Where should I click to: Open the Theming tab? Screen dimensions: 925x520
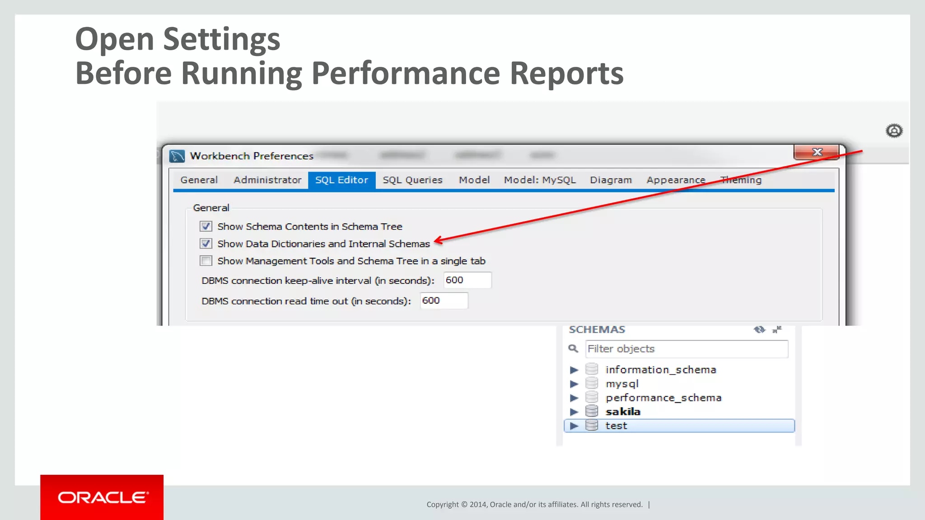click(x=741, y=180)
